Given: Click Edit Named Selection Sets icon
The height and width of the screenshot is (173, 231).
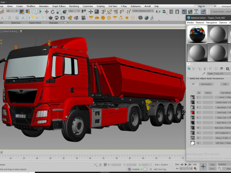Looking at the screenshot, I should click(128, 12).
